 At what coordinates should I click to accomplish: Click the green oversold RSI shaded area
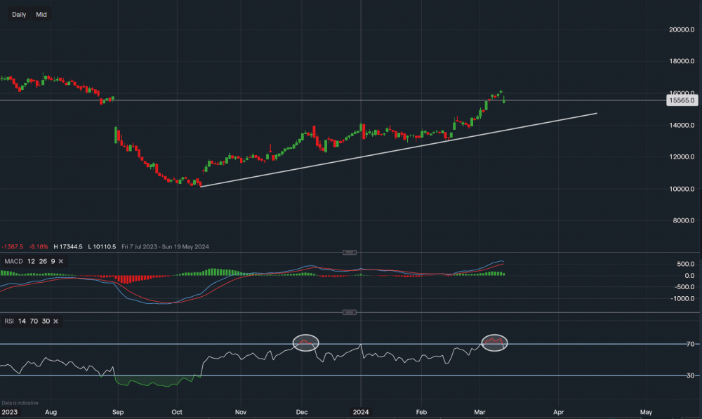click(x=154, y=383)
